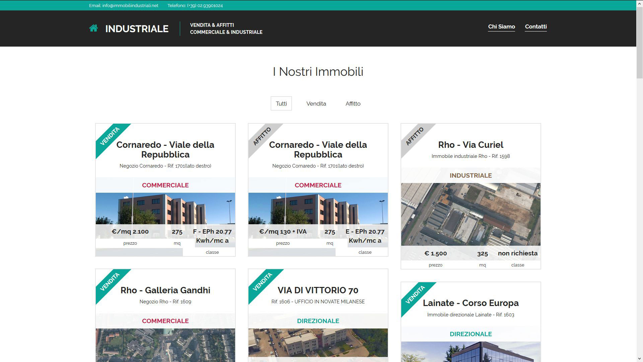Click the COMMERCIALE label on Galleria Gandhi card
Viewport: 643px width, 362px height.
pos(165,321)
